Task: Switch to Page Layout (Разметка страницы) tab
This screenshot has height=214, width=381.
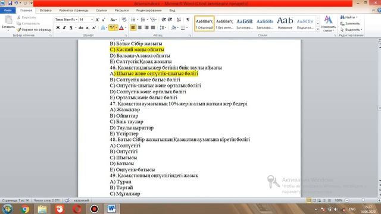Action: [x=74, y=11]
